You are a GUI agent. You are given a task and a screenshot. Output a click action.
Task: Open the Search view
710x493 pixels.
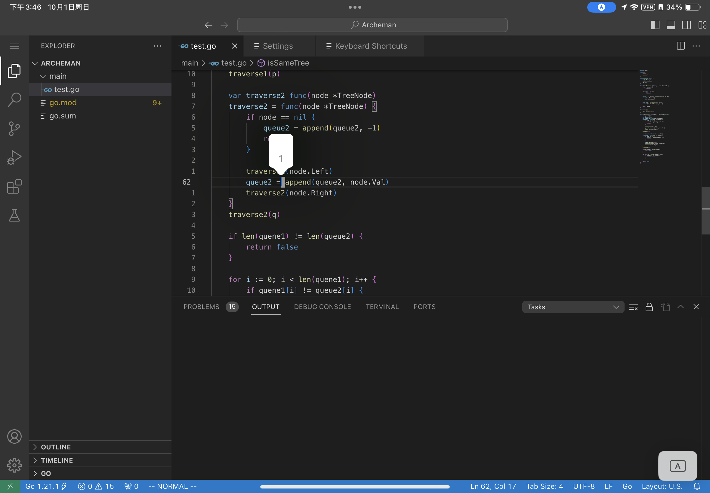14,100
